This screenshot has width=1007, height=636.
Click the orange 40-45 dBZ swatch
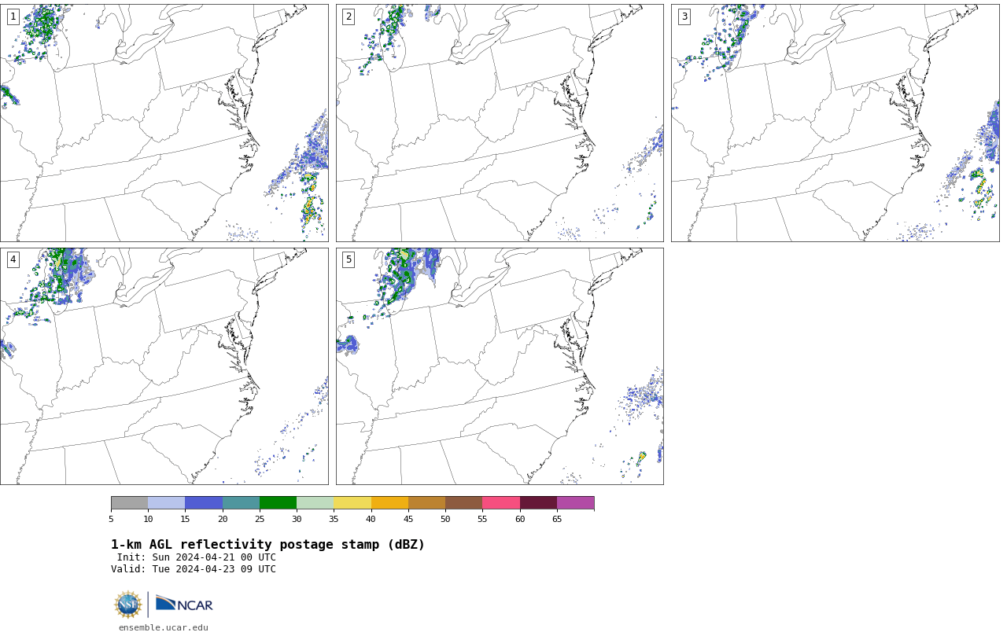pos(389,503)
